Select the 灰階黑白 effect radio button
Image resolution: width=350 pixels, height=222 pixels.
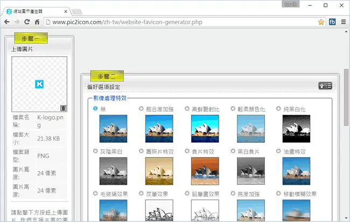95,151
